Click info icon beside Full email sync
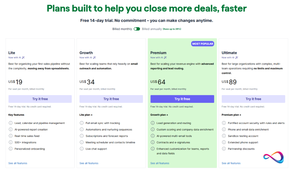Screen dimensions: 294x172 (x=82, y=123)
